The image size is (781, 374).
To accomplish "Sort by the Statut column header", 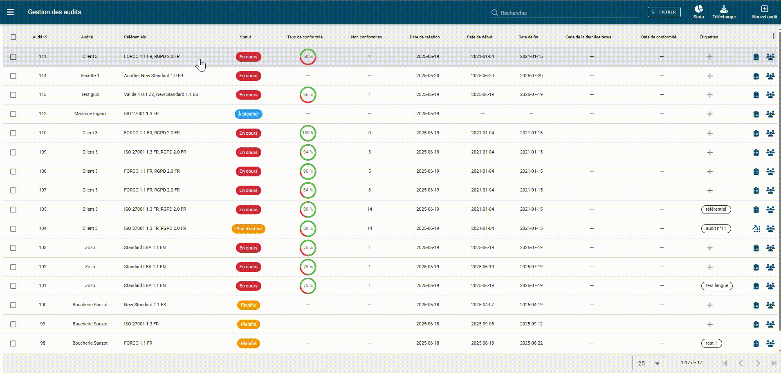I will (x=245, y=37).
